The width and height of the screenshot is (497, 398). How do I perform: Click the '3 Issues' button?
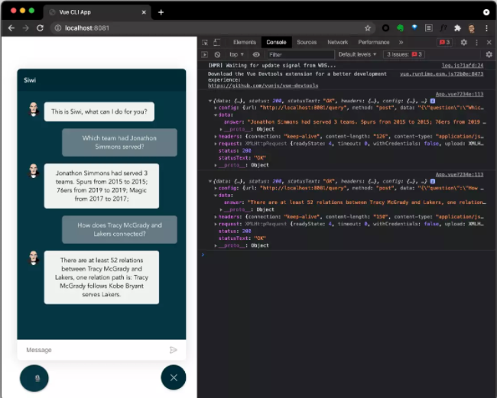pyautogui.click(x=404, y=55)
